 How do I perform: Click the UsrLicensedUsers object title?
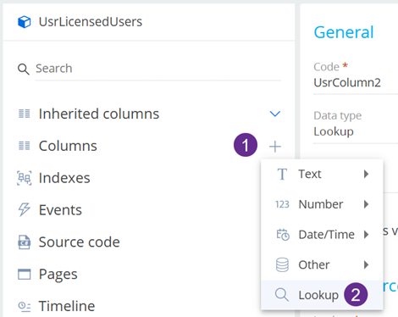pos(91,22)
